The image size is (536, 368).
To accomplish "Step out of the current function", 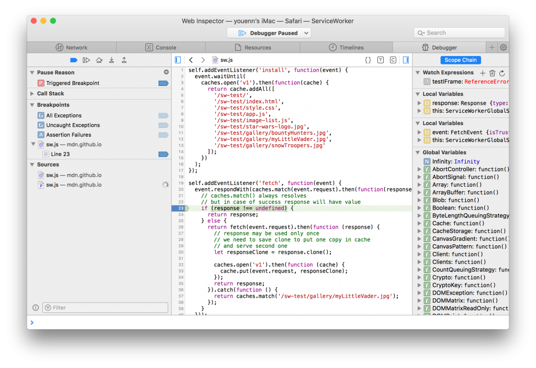I will point(125,60).
